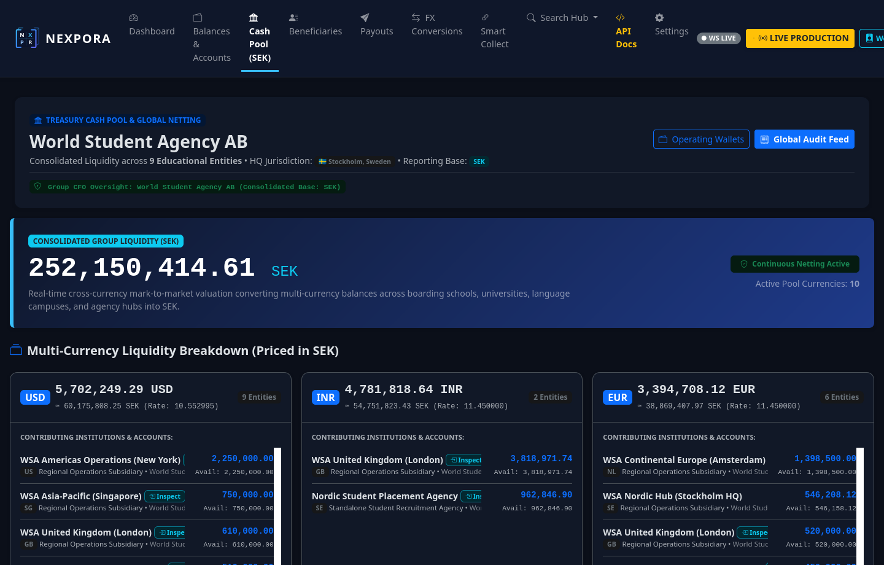Click the consolidated total 252,150,414.61

coord(142,268)
